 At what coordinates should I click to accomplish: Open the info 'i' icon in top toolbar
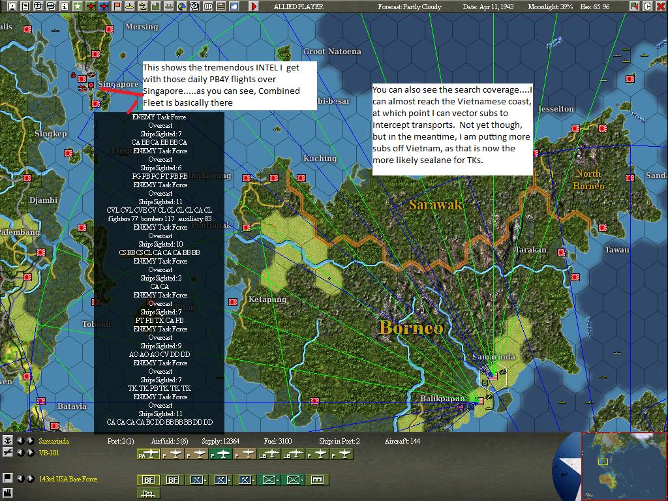point(65,7)
